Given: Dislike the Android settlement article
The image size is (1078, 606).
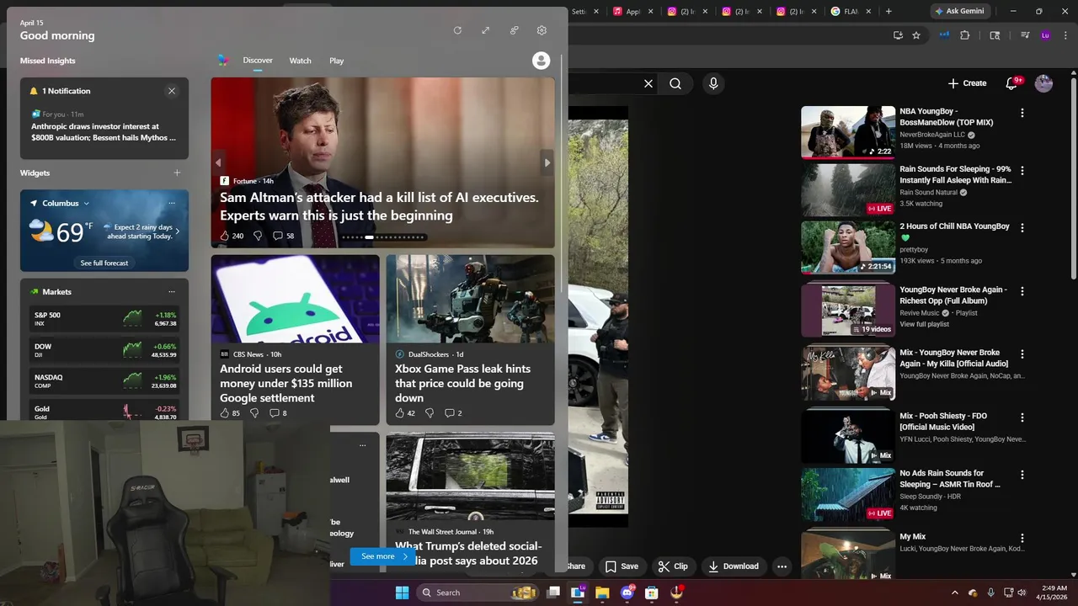Looking at the screenshot, I should pyautogui.click(x=253, y=413).
